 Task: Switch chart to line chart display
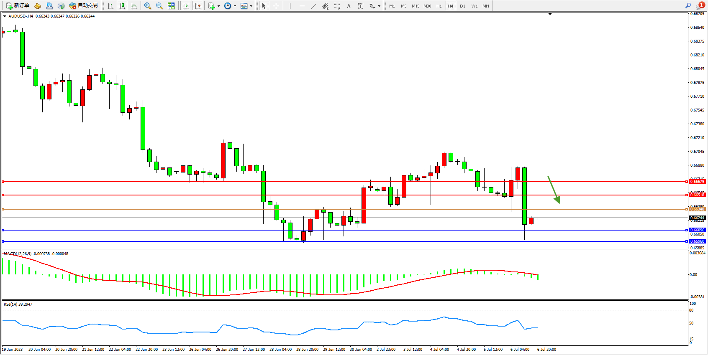134,6
